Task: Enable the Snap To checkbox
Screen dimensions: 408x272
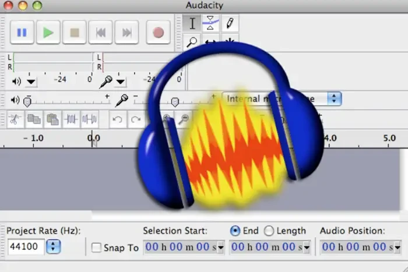Action: pos(96,248)
